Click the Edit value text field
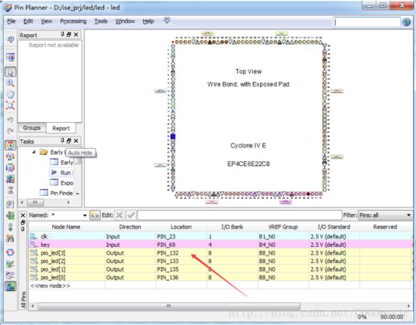 [239, 215]
